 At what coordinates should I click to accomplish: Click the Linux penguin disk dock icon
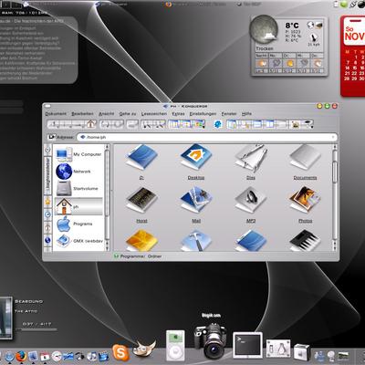click(x=278, y=349)
